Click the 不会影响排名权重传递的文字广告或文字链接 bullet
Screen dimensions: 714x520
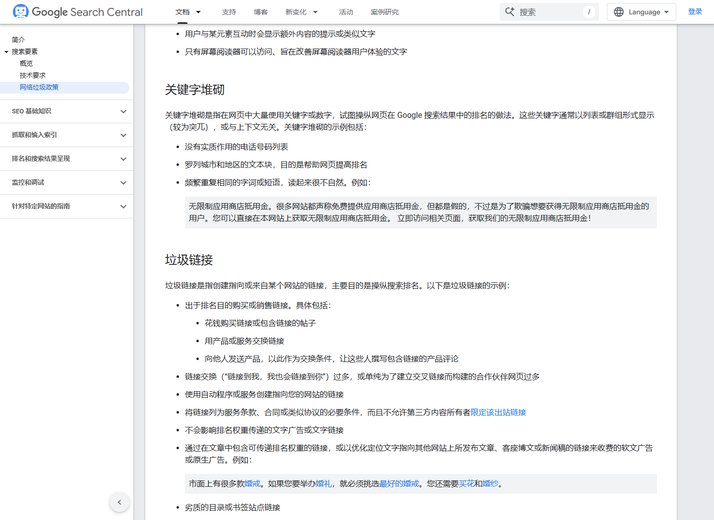pyautogui.click(x=264, y=430)
